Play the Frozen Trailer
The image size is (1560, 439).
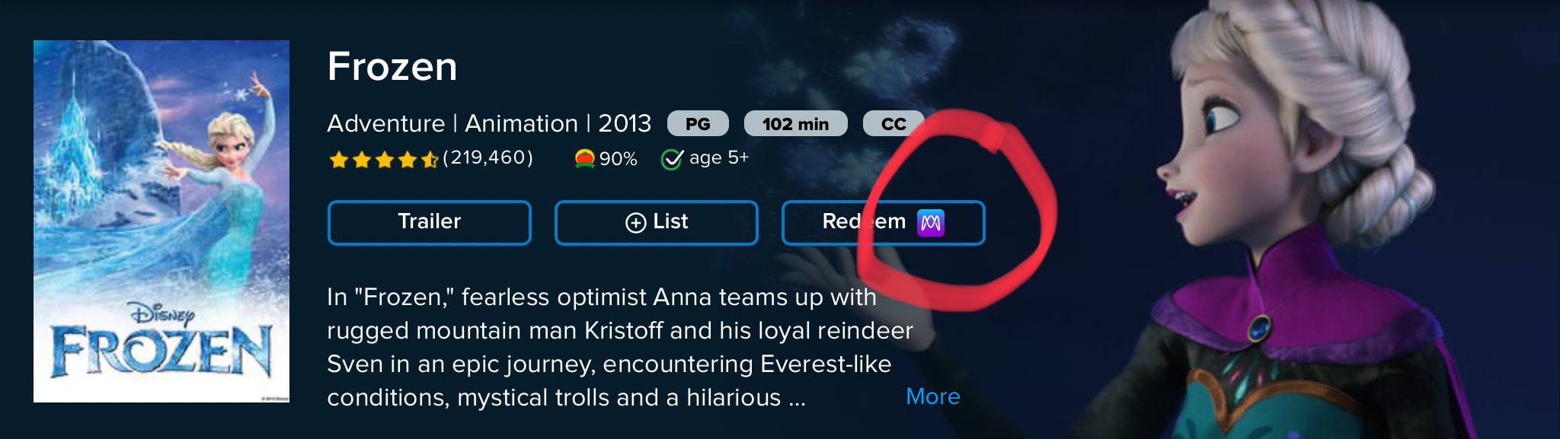(x=429, y=223)
